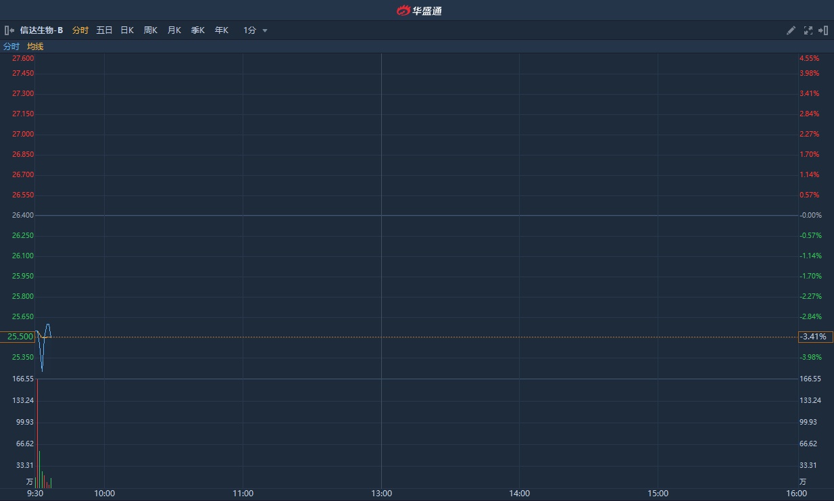Click the 15:00 time axis label
This screenshot has width=834, height=501.
pyautogui.click(x=658, y=494)
